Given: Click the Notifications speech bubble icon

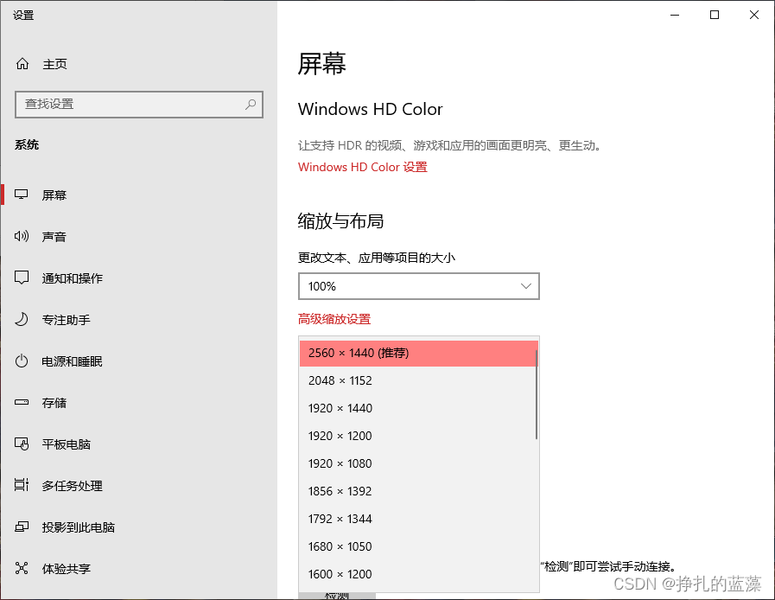Looking at the screenshot, I should [x=22, y=278].
